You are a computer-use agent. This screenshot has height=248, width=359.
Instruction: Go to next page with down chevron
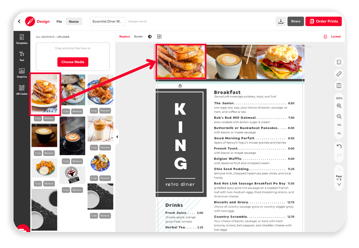coord(339,184)
